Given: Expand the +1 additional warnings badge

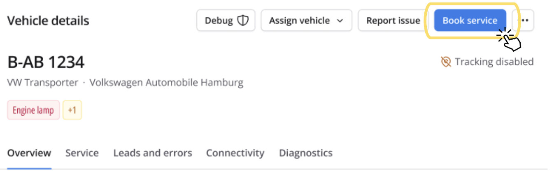Looking at the screenshot, I should tap(72, 110).
